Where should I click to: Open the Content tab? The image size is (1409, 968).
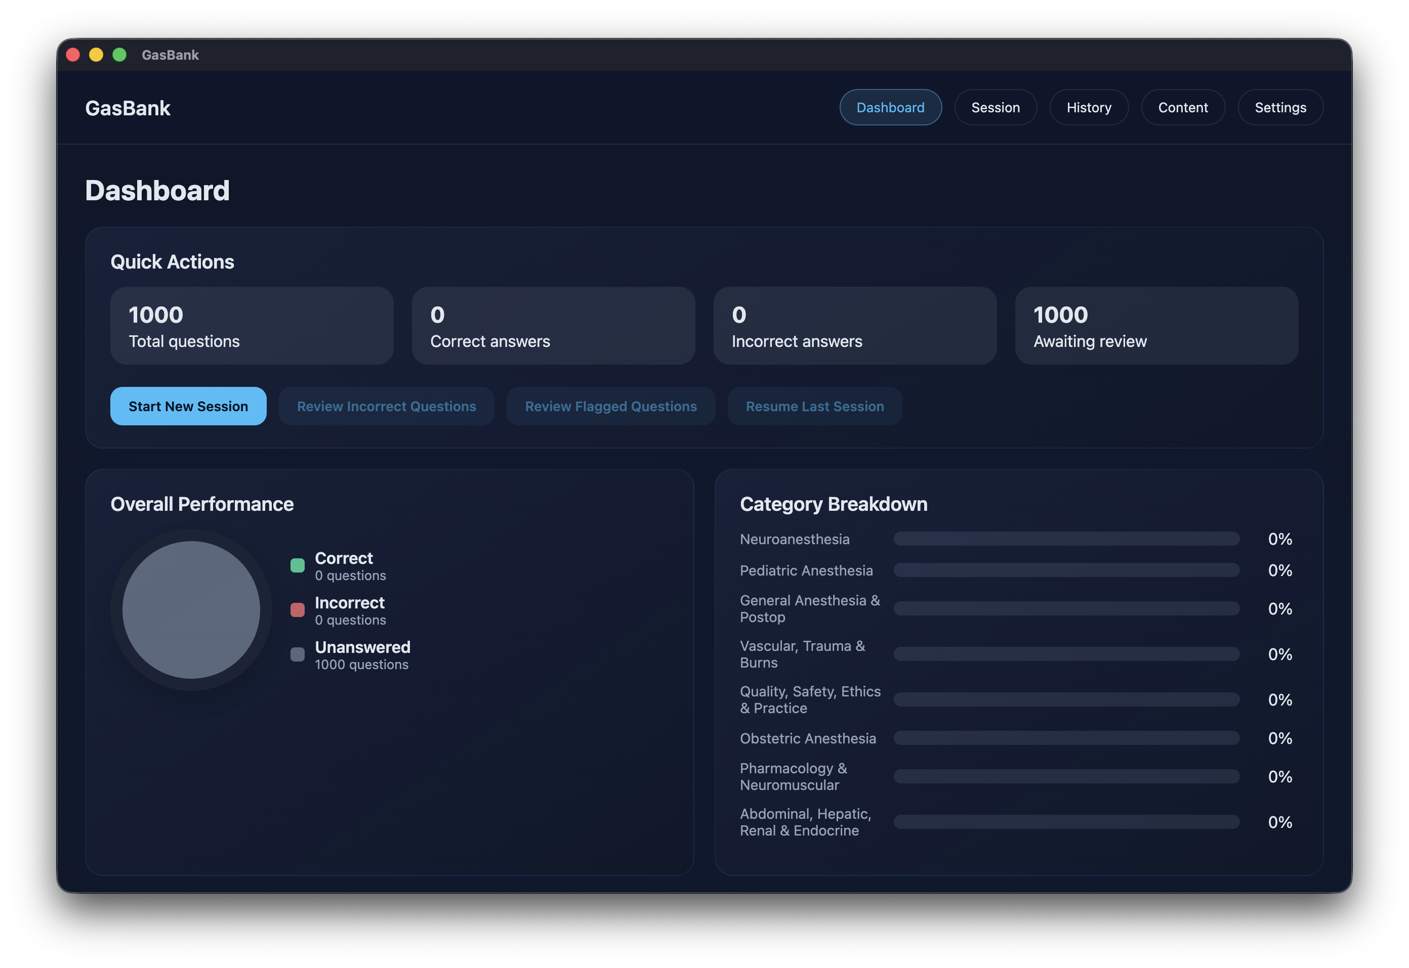pos(1183,107)
